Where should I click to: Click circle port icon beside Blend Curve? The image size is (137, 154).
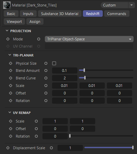point(46,78)
